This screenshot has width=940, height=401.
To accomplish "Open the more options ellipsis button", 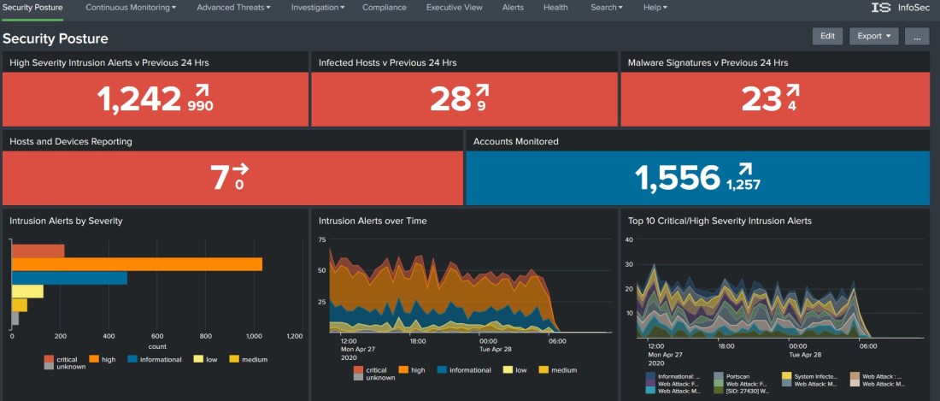I will [916, 36].
